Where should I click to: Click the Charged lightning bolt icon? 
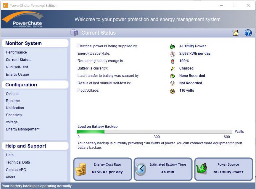(x=172, y=68)
